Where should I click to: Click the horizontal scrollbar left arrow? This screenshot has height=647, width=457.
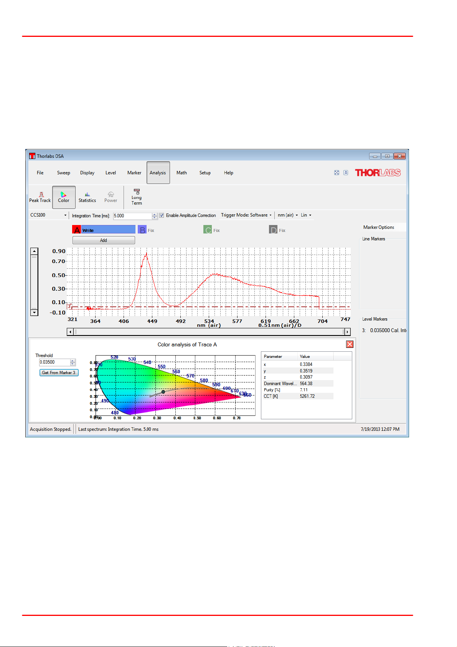tap(69, 332)
